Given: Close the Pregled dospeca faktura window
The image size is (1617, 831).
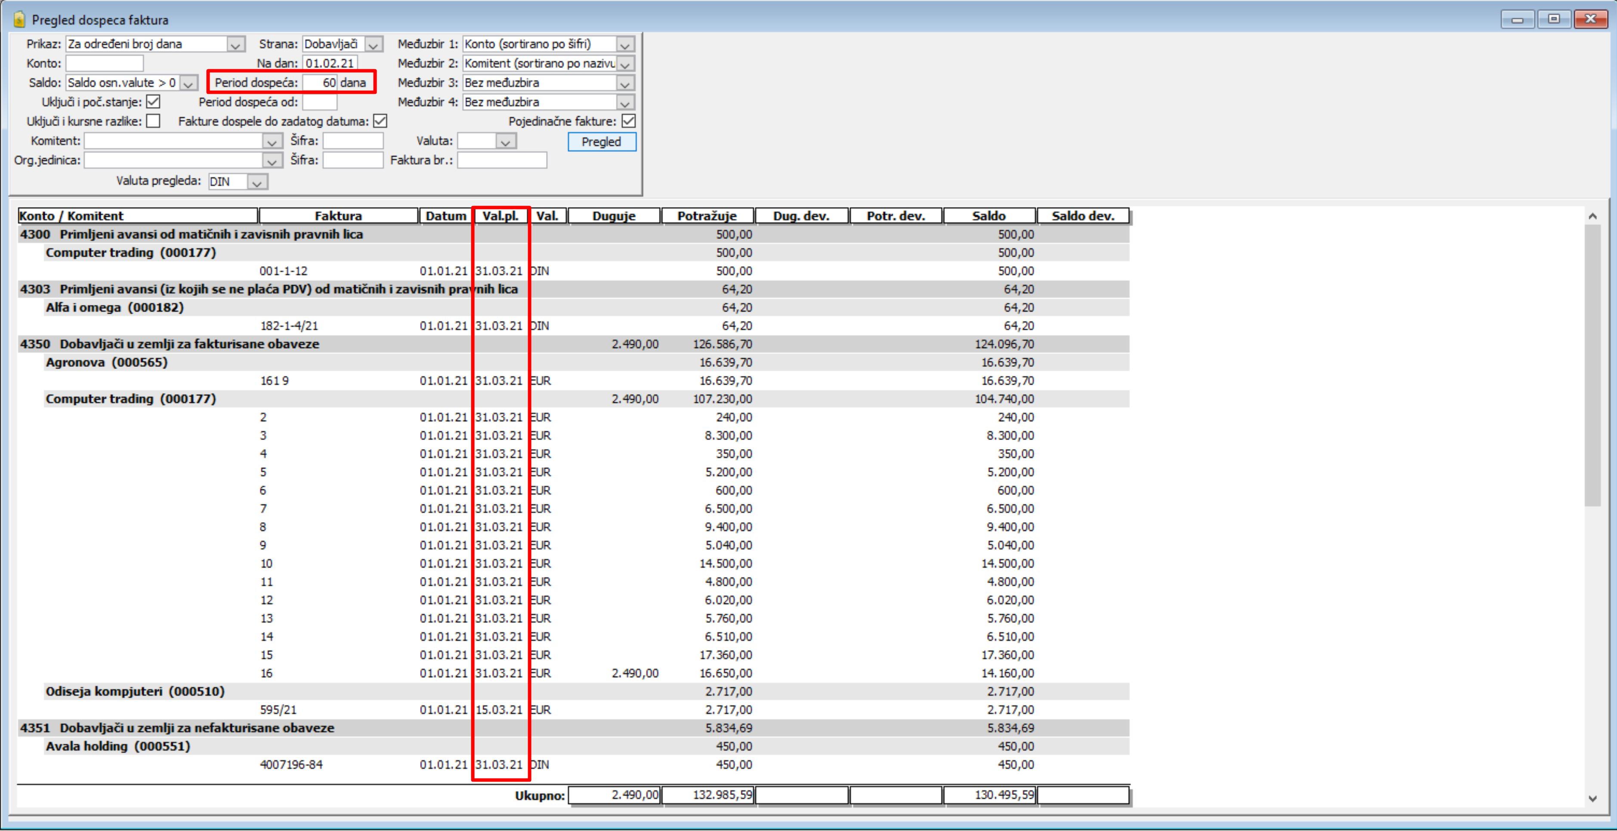Looking at the screenshot, I should coord(1591,19).
